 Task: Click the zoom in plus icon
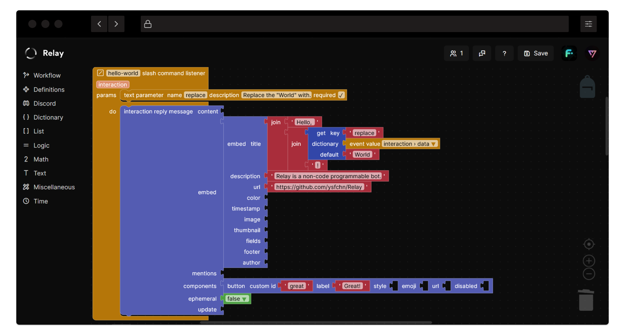pyautogui.click(x=589, y=261)
